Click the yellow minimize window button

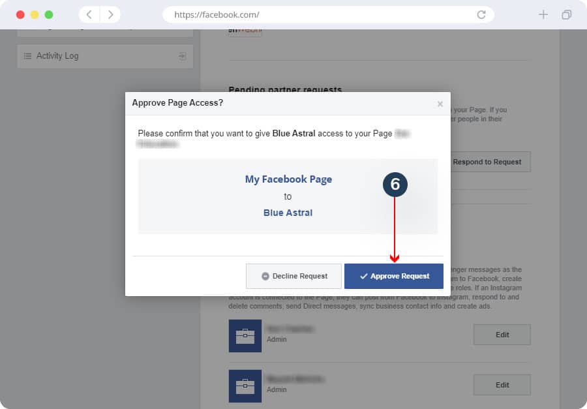(x=35, y=14)
